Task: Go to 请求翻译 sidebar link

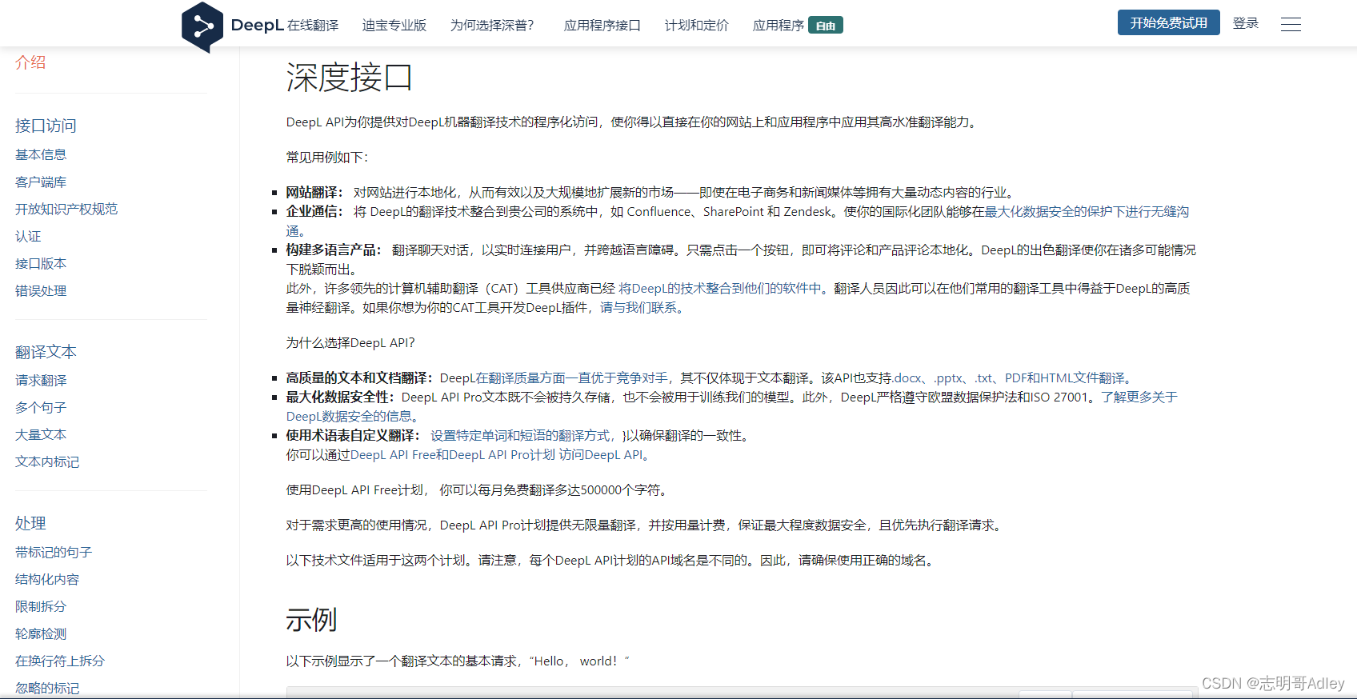Action: coord(41,381)
